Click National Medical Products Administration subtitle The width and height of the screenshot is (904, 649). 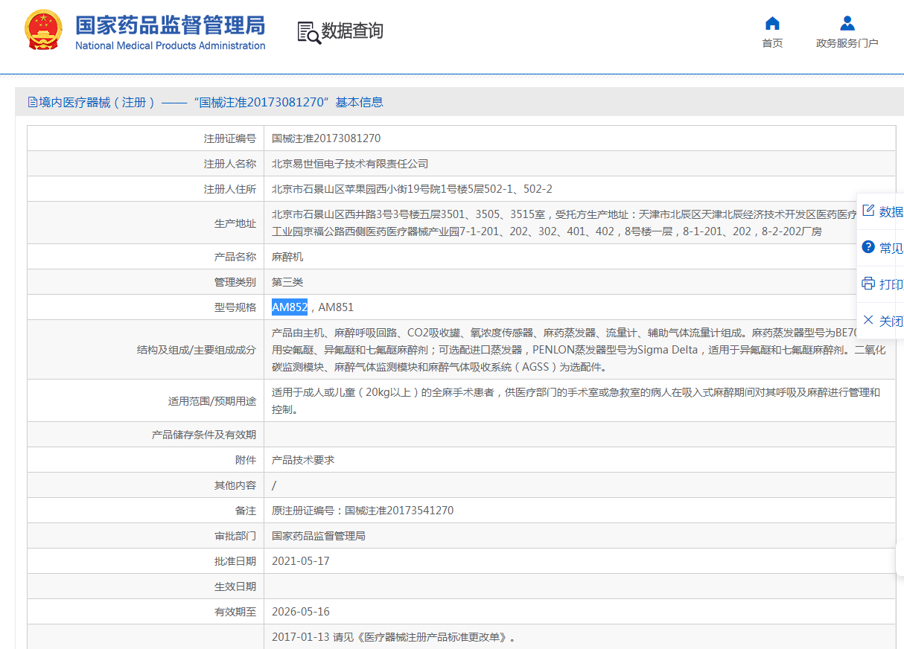171,45
